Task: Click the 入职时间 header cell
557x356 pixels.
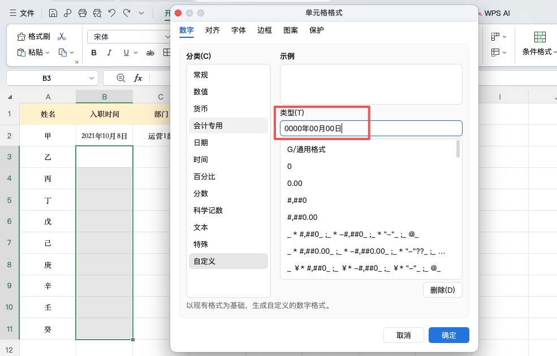Action: 105,114
